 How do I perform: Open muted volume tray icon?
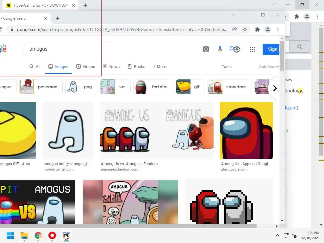tap(294, 235)
